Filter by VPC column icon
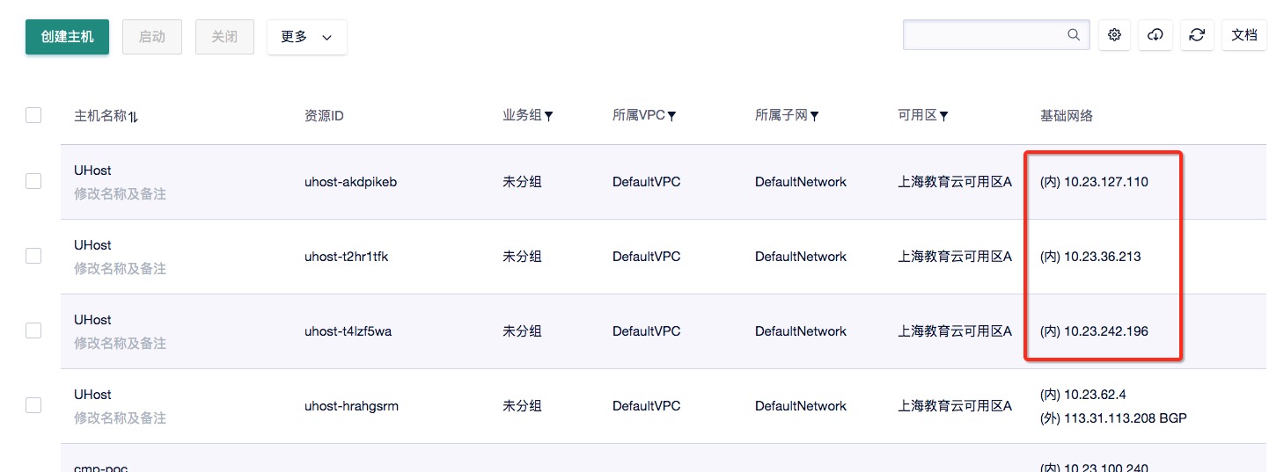This screenshot has width=1269, height=472. coord(671,116)
